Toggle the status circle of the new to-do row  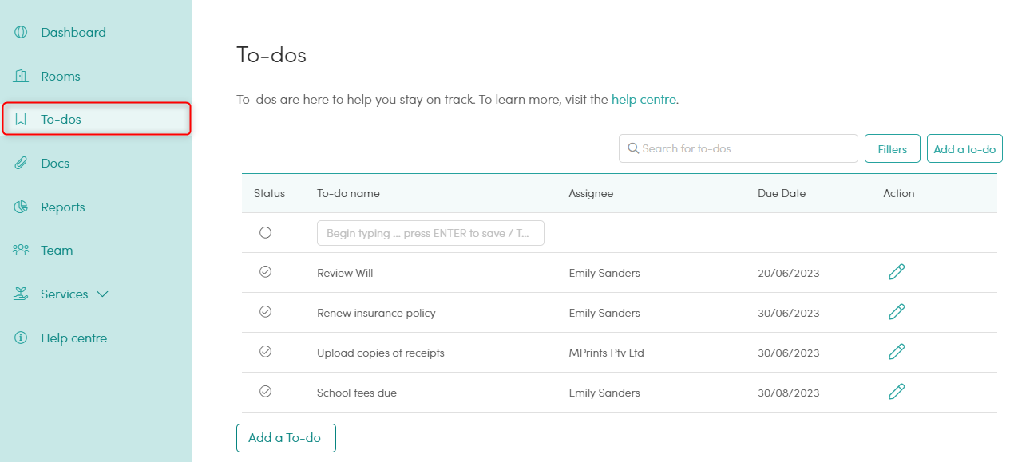click(265, 233)
